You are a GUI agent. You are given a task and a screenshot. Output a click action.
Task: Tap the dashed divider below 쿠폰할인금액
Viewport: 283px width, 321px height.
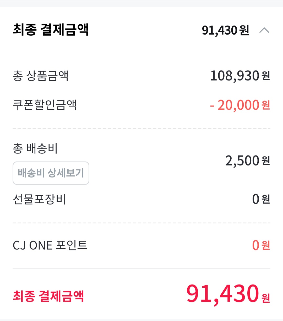[x=141, y=129]
